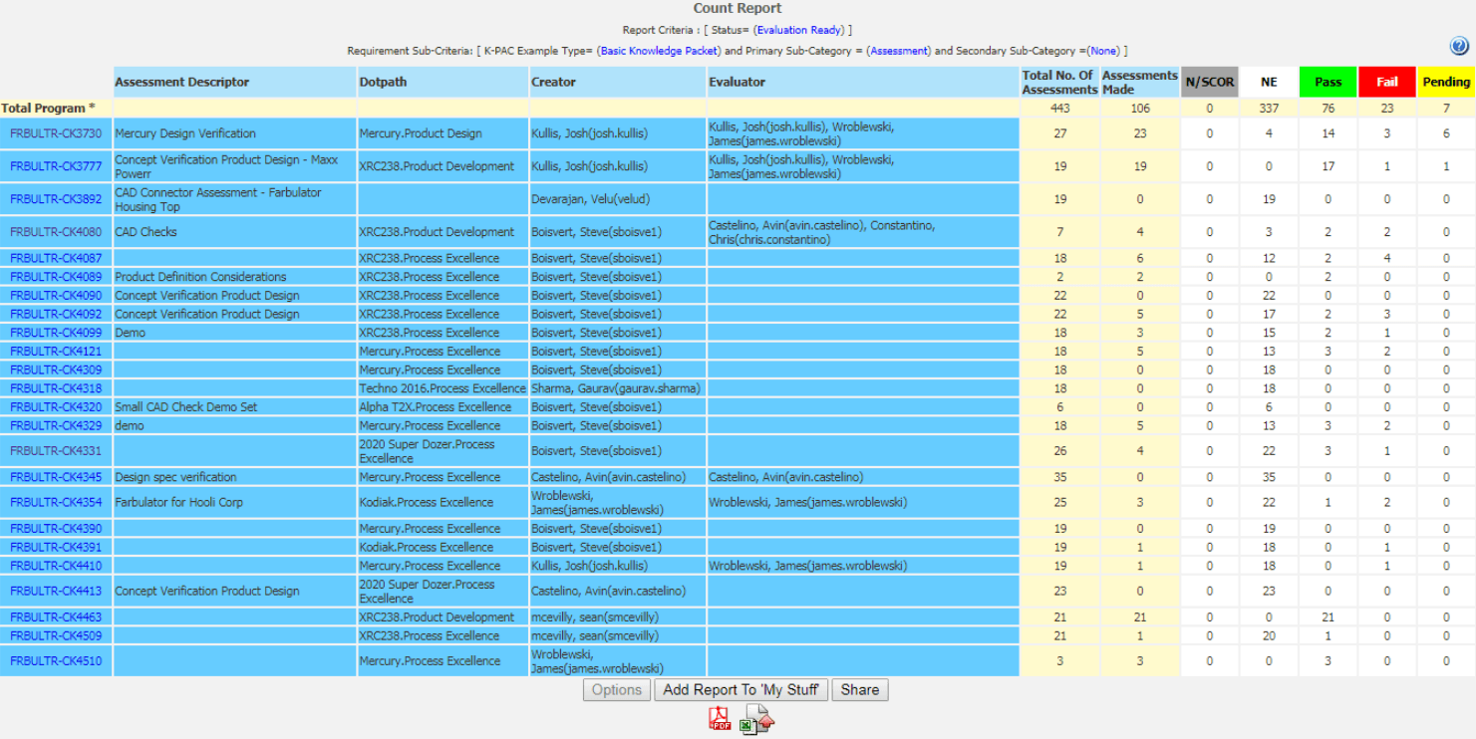Open FRBULTR-CK4410 record link
The height and width of the screenshot is (739, 1476).
[56, 566]
